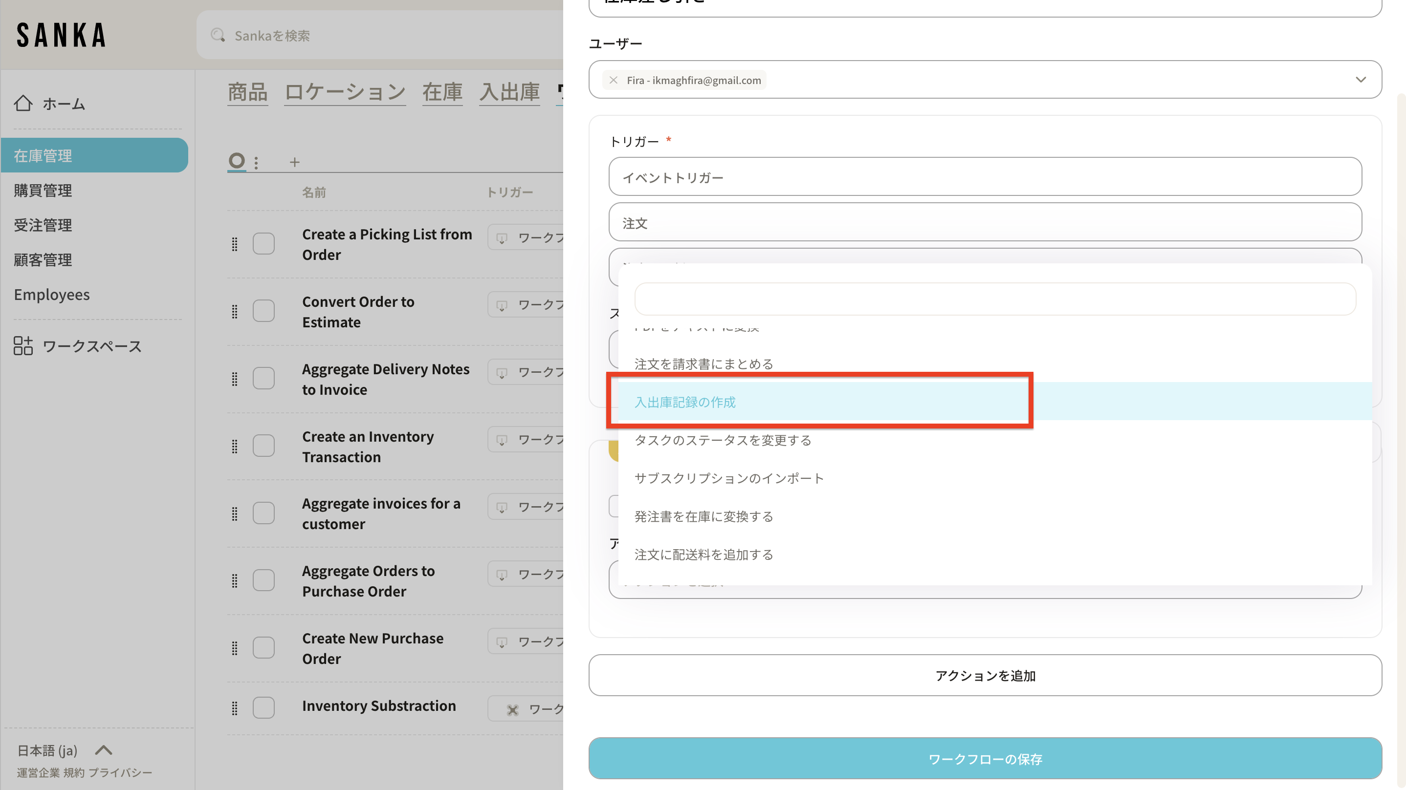This screenshot has width=1406, height=790.
Task: Check the Create a Picking List from Order box
Action: pyautogui.click(x=264, y=244)
